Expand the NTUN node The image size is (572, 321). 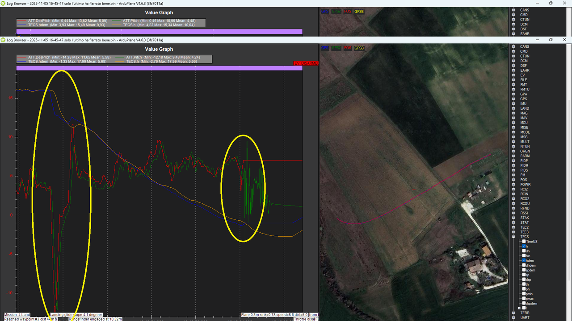[514, 146]
